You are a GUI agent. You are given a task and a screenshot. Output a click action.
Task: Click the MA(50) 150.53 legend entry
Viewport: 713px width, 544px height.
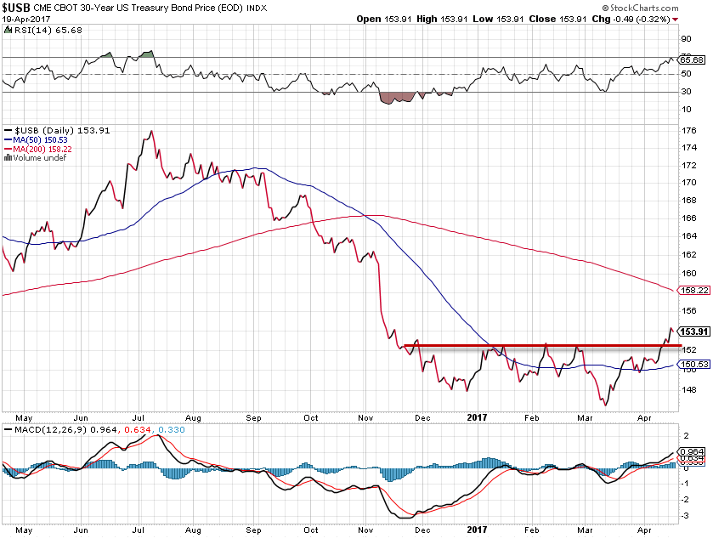click(x=36, y=140)
